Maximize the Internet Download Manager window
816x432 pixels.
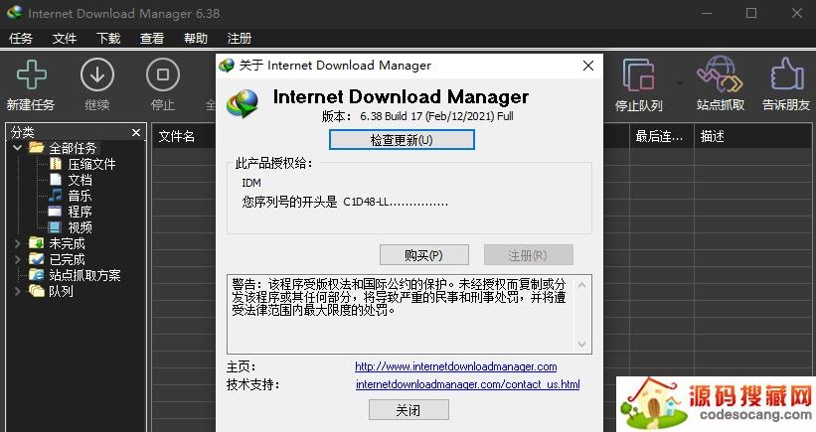[751, 13]
